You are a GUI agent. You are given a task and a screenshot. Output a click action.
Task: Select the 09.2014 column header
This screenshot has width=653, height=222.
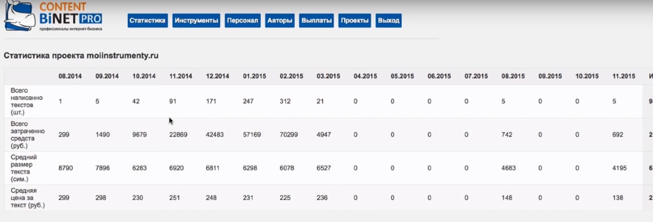point(107,76)
